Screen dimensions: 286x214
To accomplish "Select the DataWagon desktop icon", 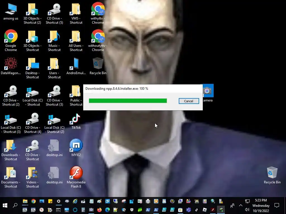I will [x=11, y=66].
